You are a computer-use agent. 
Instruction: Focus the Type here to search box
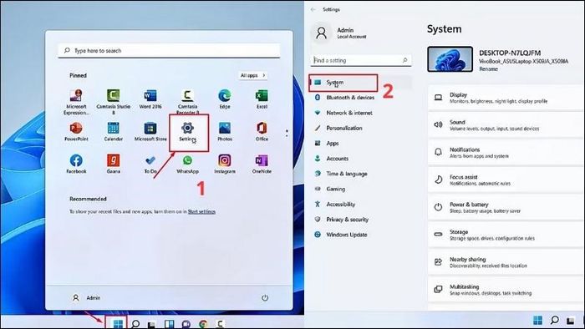[169, 50]
